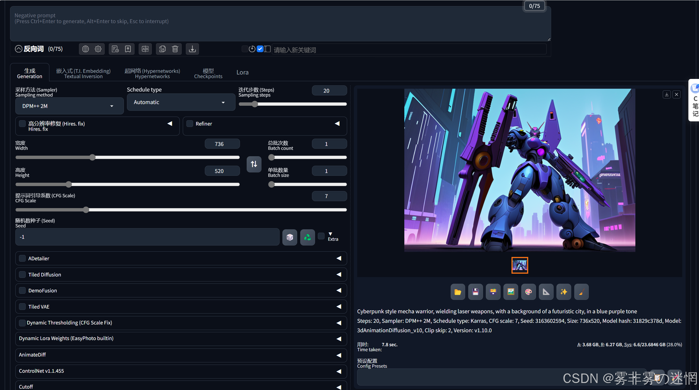Switch to the Lora tab
699x390 pixels.
click(x=242, y=72)
